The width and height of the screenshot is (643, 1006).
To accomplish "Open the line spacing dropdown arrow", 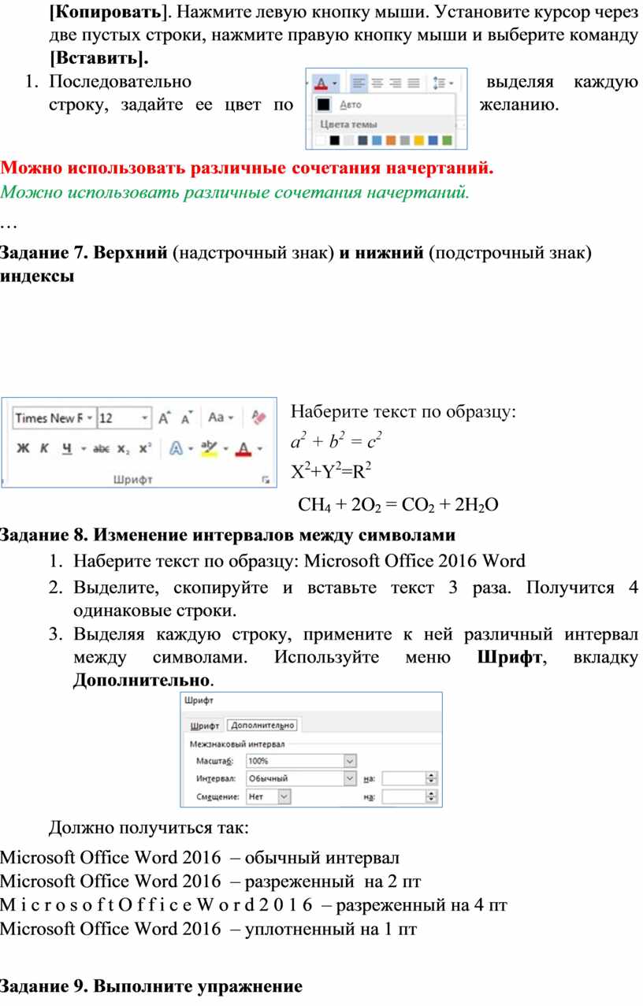I will [x=451, y=83].
